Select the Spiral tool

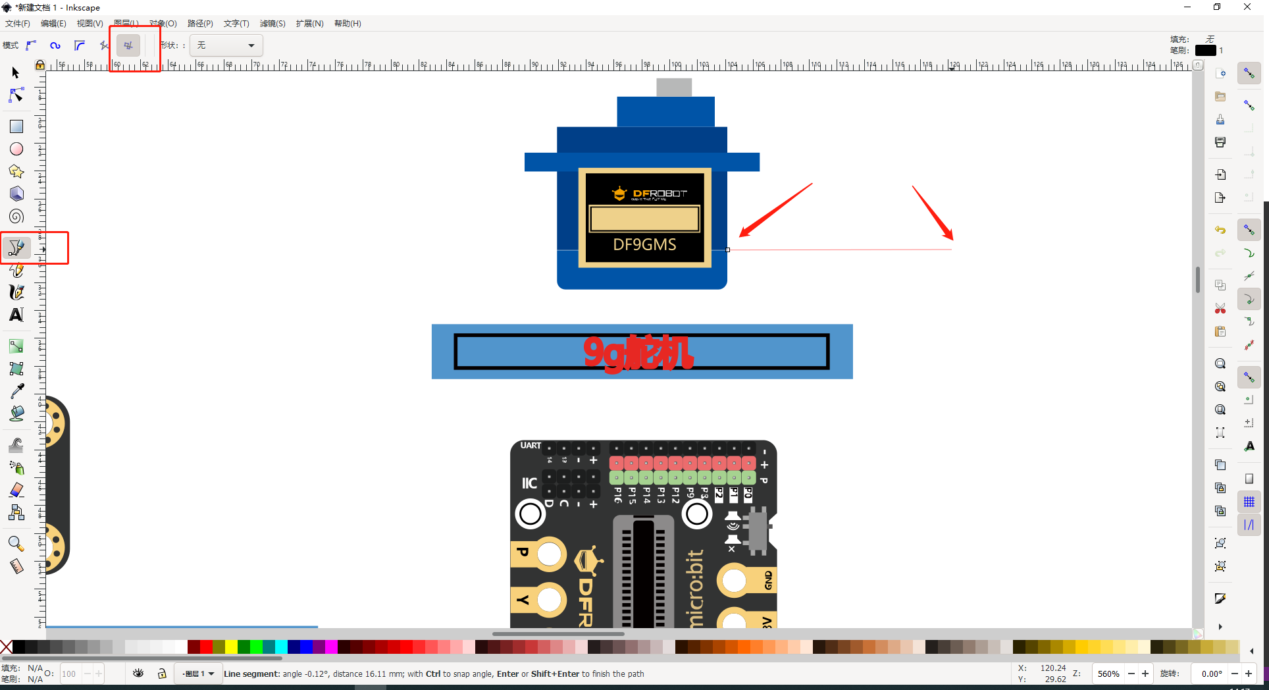coord(16,217)
